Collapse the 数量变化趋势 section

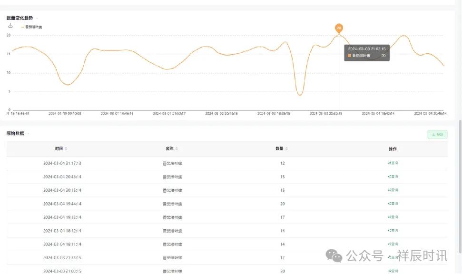pyautogui.click(x=37, y=18)
